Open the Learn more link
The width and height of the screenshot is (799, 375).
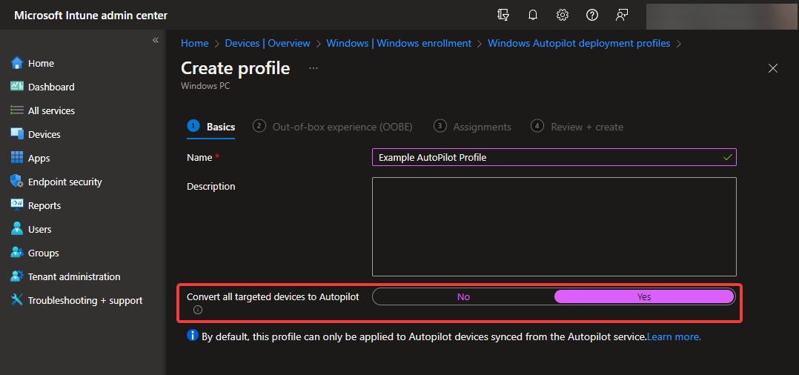[674, 336]
